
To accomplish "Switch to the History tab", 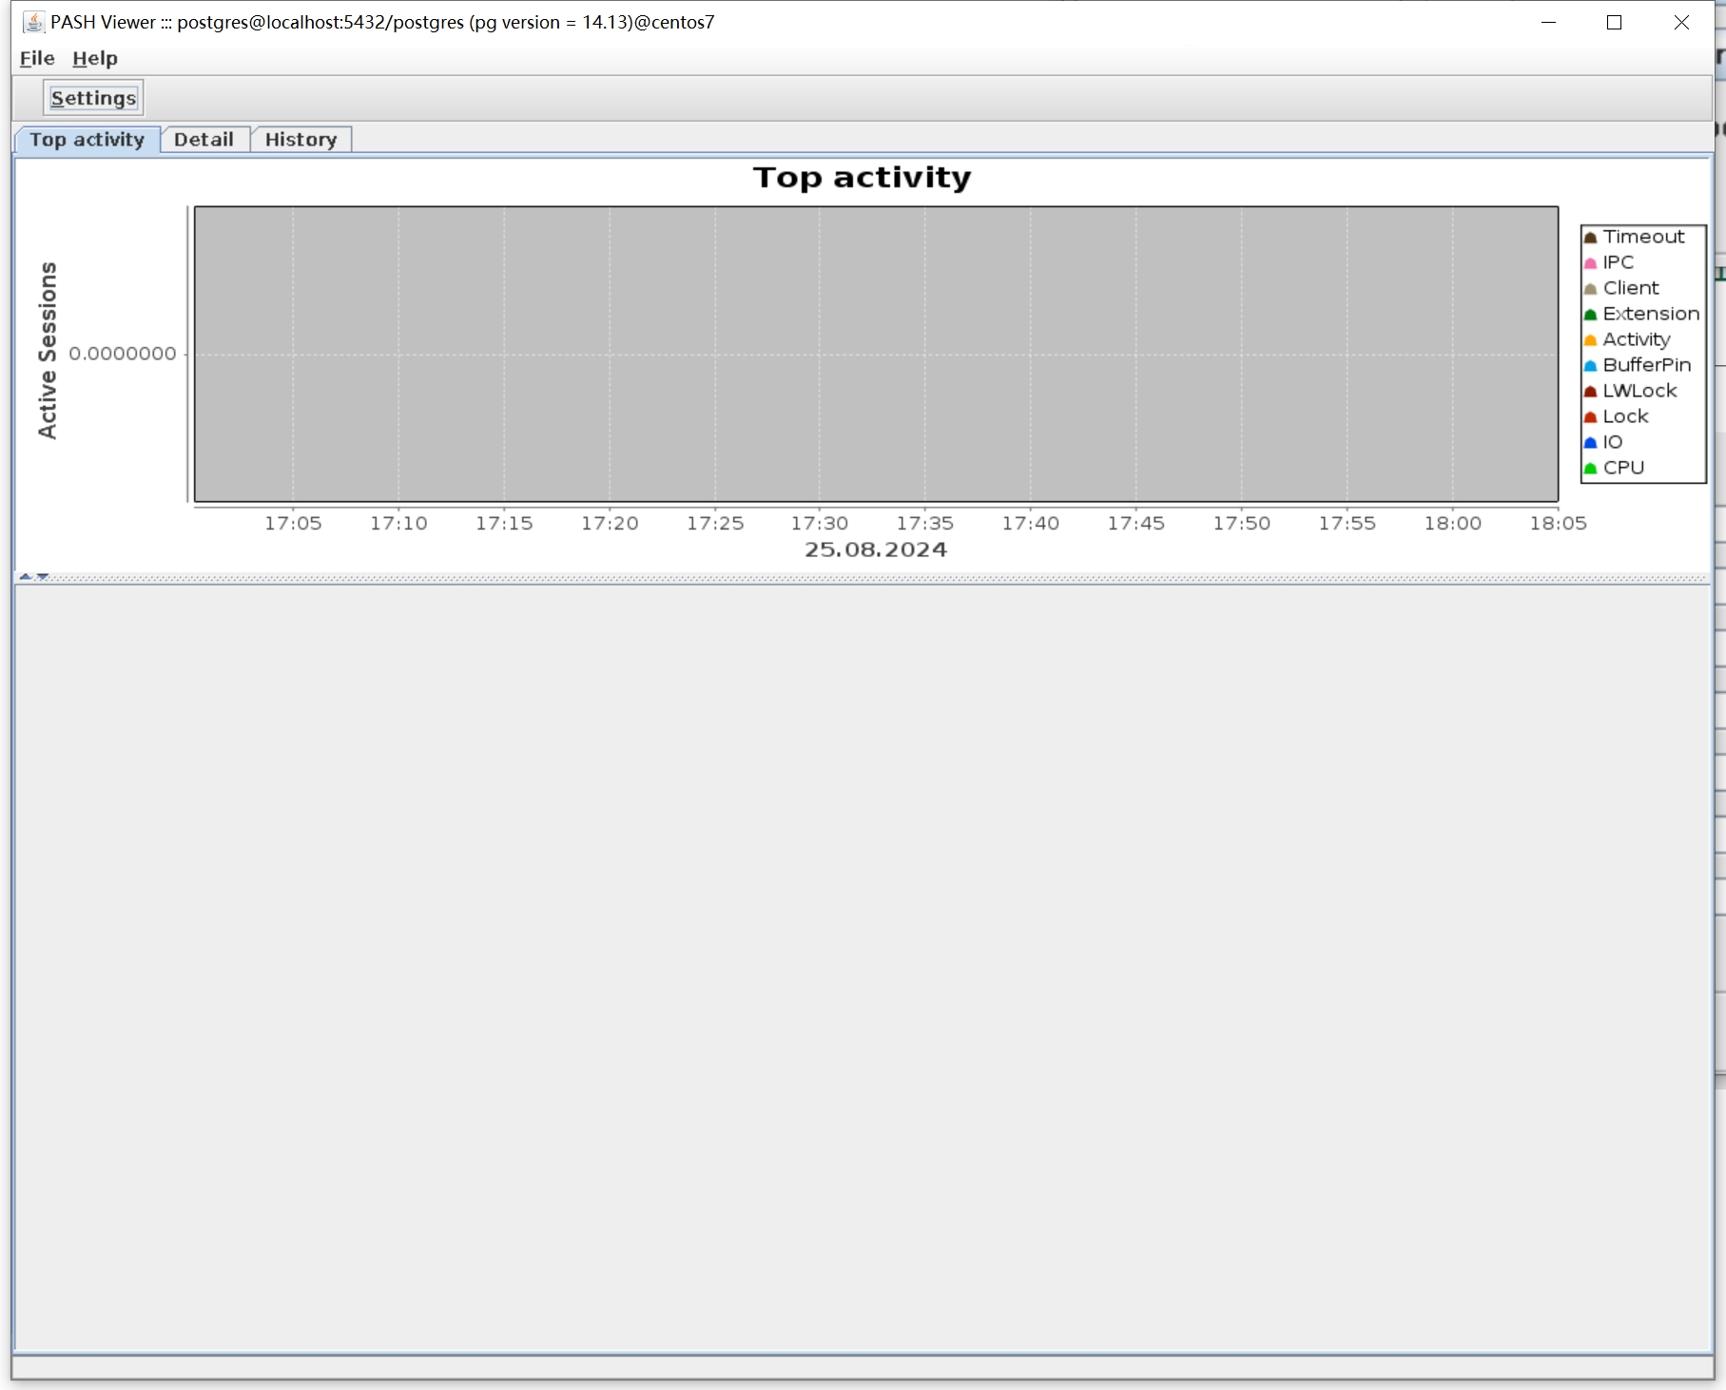I will click(x=301, y=140).
